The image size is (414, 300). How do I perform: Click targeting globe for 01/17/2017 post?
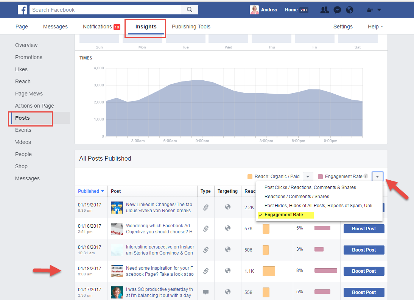(227, 292)
